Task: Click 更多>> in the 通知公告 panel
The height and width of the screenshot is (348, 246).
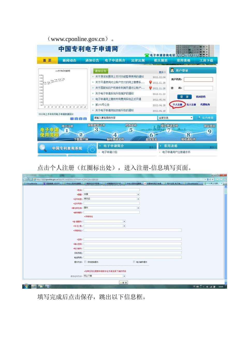Action: pyautogui.click(x=162, y=72)
